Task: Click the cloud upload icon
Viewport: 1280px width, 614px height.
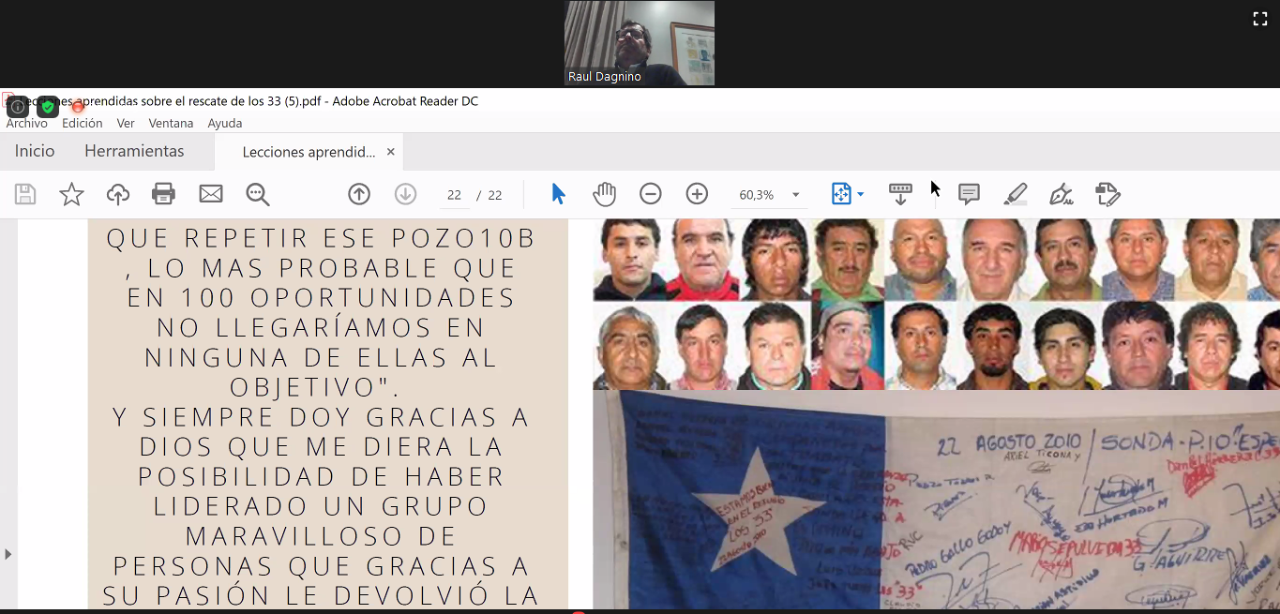Action: pos(118,194)
